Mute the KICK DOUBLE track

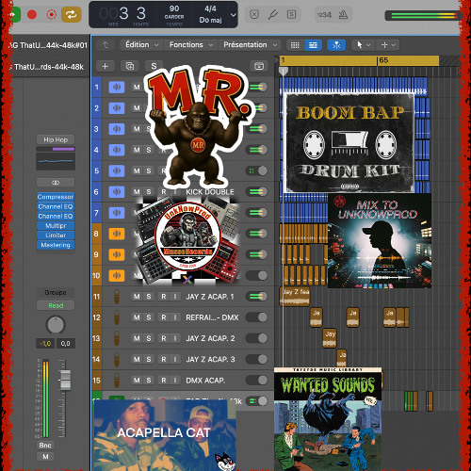tap(137, 192)
